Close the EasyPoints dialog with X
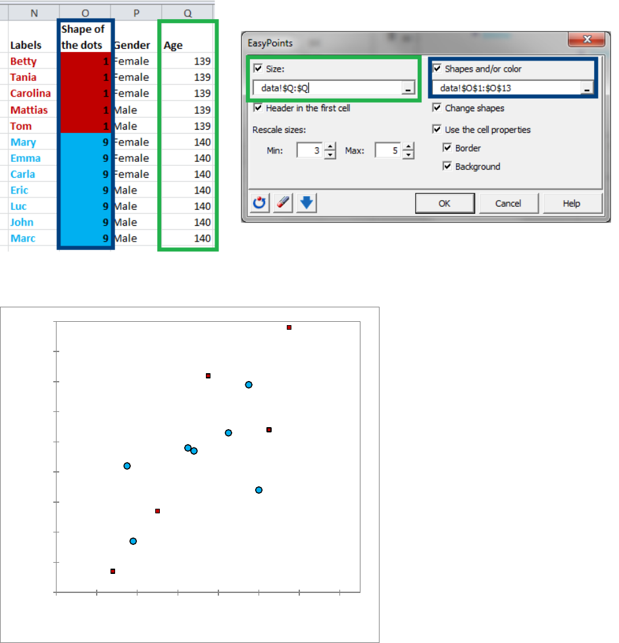 (x=587, y=39)
